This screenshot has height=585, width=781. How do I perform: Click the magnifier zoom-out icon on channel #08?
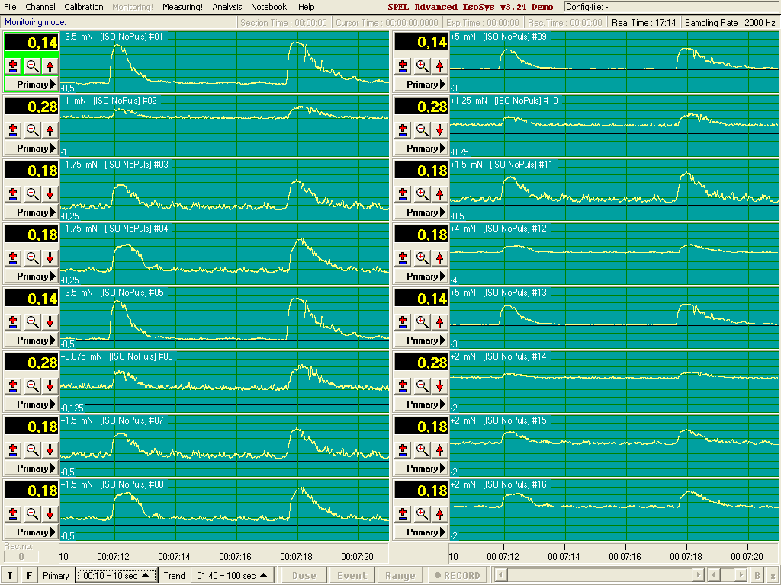pos(32,514)
